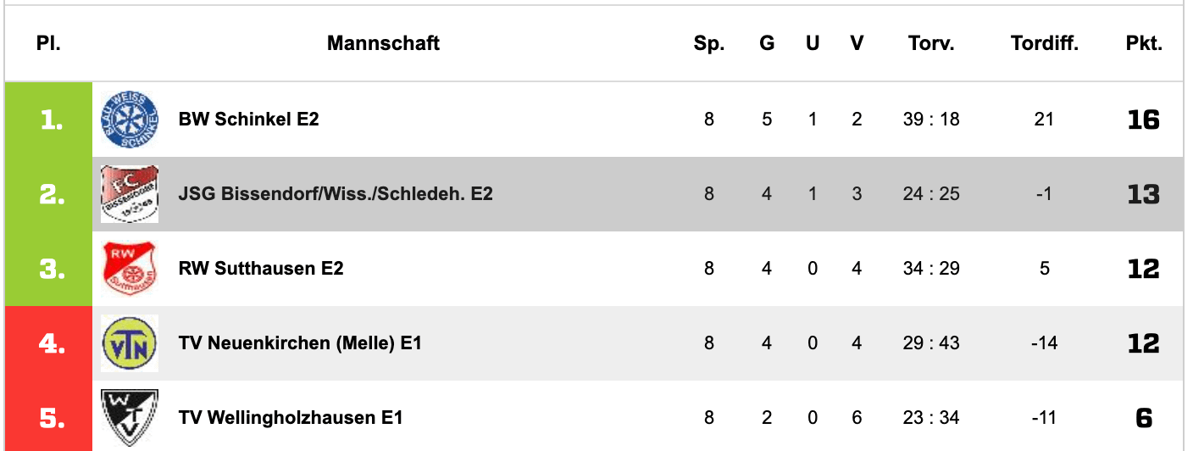
Task: Click the RW Sutthausen red crest
Action: (x=130, y=269)
